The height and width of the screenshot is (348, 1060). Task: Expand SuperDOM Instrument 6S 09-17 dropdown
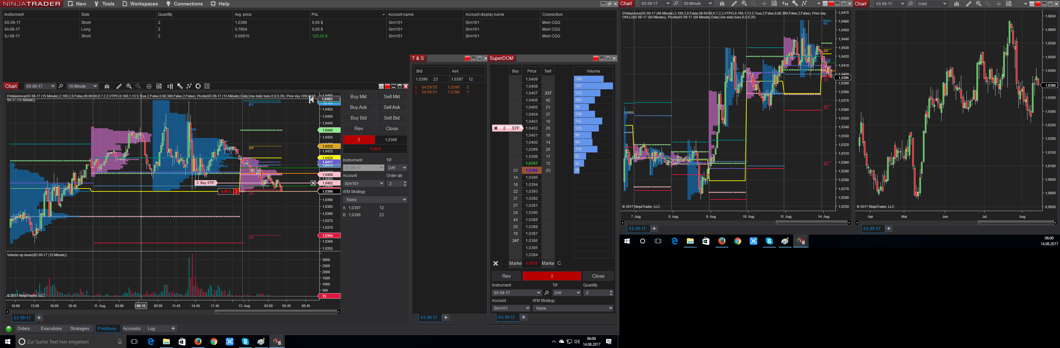tap(516, 293)
